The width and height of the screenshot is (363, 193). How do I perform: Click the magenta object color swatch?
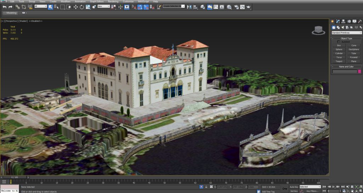tap(359, 71)
